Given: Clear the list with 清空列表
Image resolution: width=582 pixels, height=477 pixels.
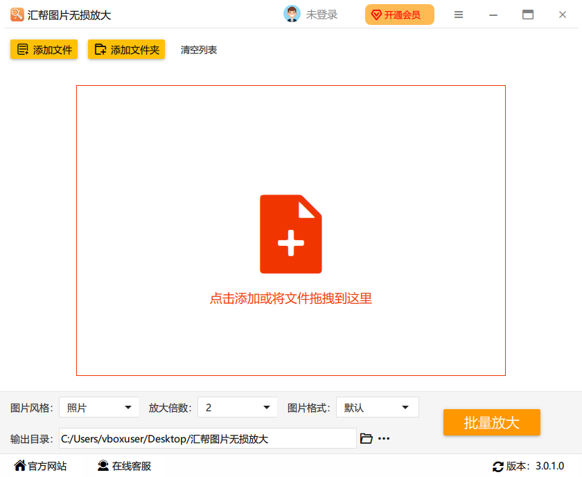Looking at the screenshot, I should pyautogui.click(x=199, y=50).
